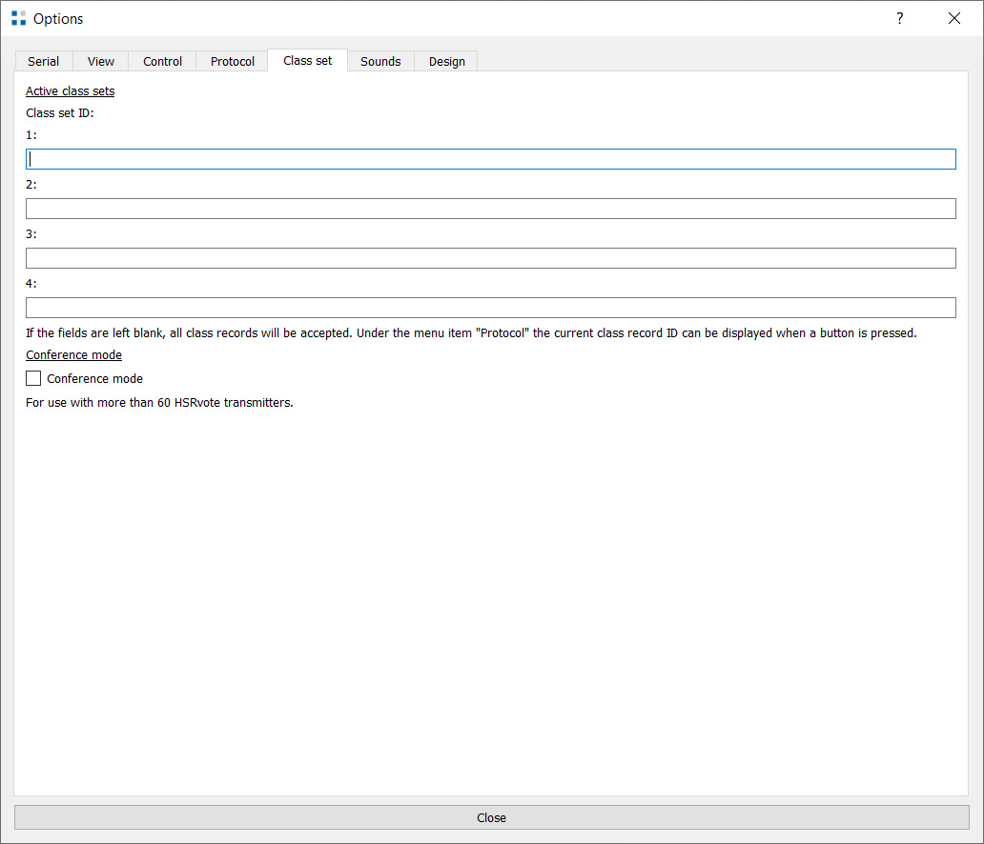The width and height of the screenshot is (984, 844).
Task: Select the Control tab
Action: (x=162, y=61)
